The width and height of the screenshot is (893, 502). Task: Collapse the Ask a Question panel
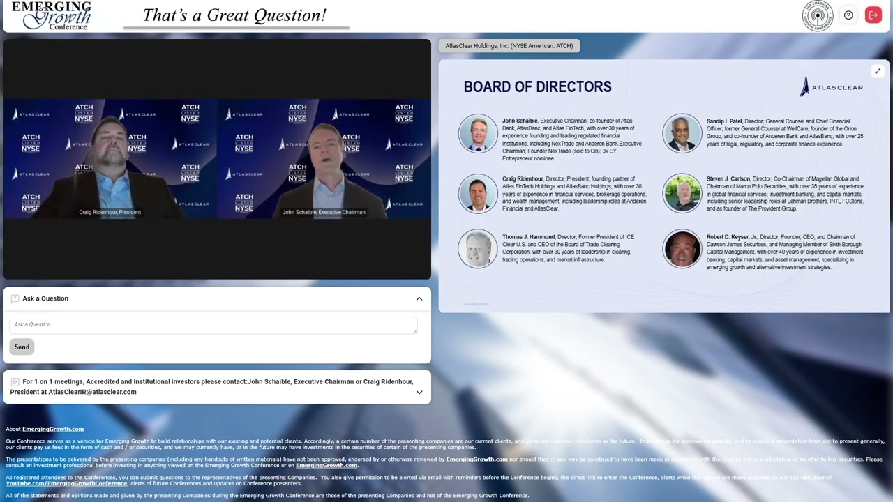[419, 298]
